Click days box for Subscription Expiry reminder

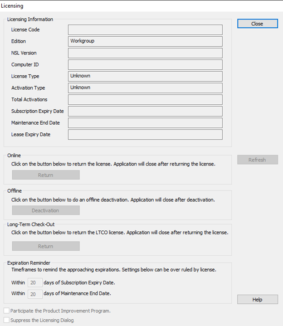[35, 282]
